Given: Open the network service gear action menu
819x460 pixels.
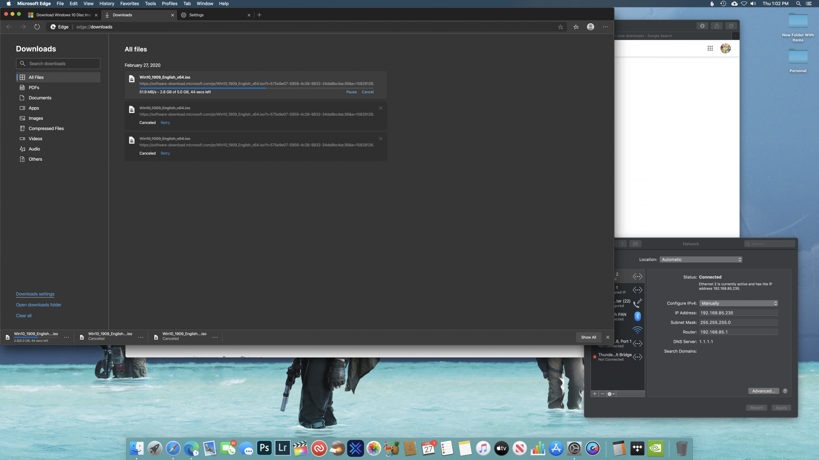Looking at the screenshot, I should [x=611, y=394].
